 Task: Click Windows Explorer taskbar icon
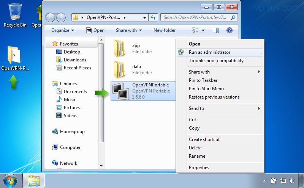tap(34, 181)
